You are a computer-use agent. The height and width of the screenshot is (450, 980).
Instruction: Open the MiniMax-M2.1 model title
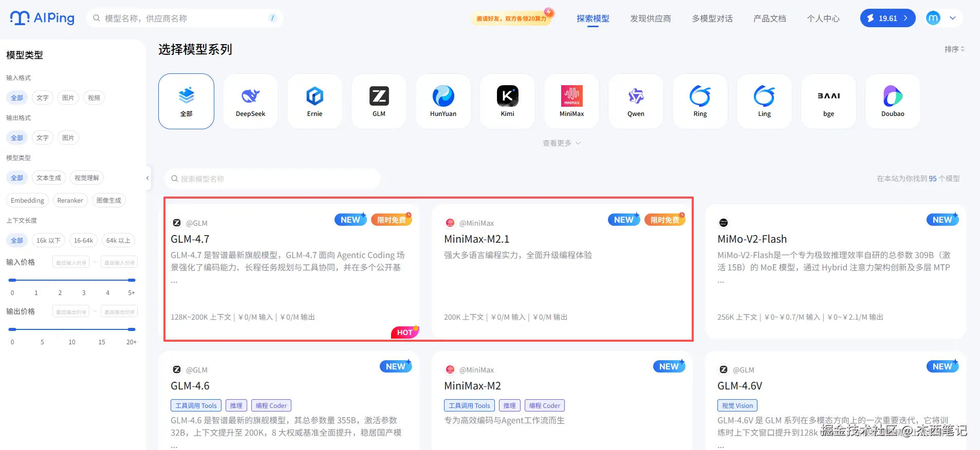click(x=477, y=239)
